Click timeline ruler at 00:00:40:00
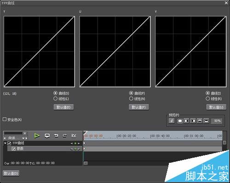 coord(160,136)
